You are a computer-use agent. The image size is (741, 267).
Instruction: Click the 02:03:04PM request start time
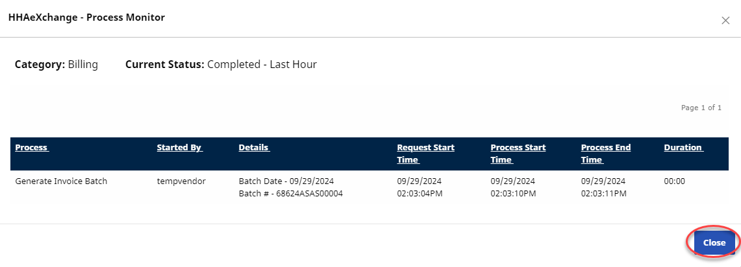click(421, 193)
